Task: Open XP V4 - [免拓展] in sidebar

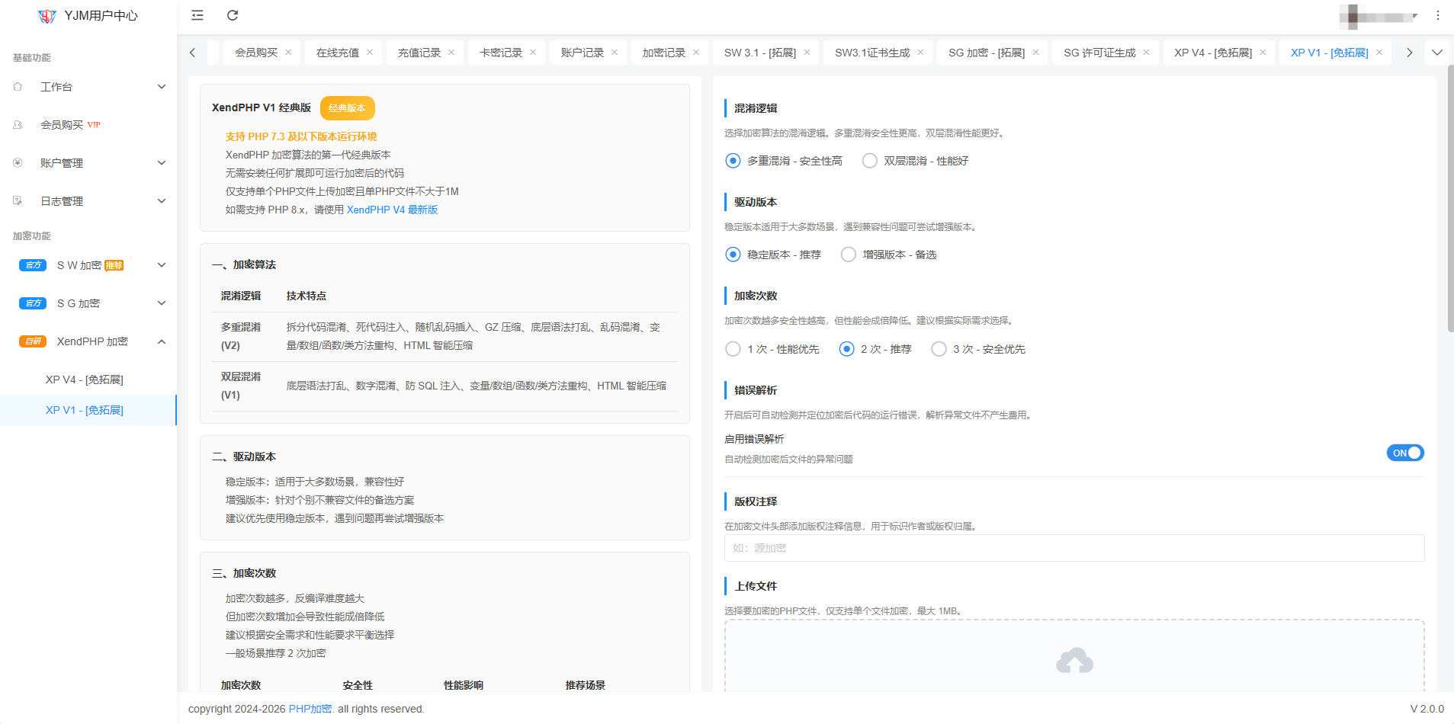Action: (x=84, y=380)
